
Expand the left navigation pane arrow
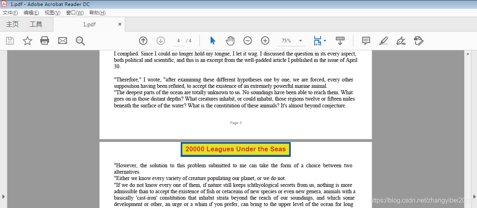pyautogui.click(x=3, y=196)
